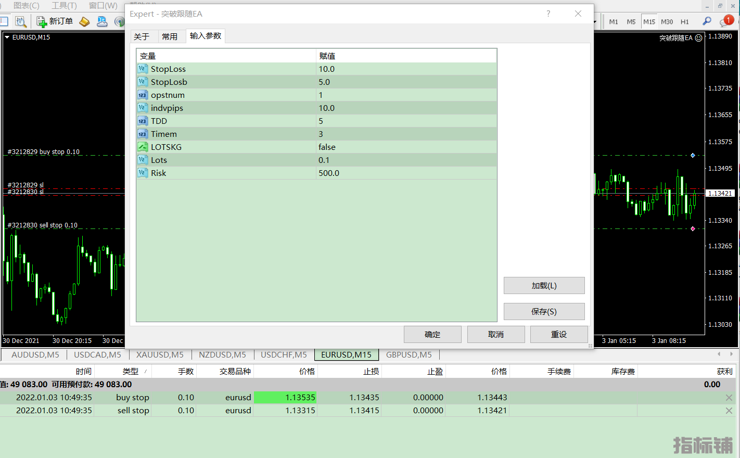Select the M30 timeframe button
This screenshot has height=458, width=740.
[x=667, y=22]
